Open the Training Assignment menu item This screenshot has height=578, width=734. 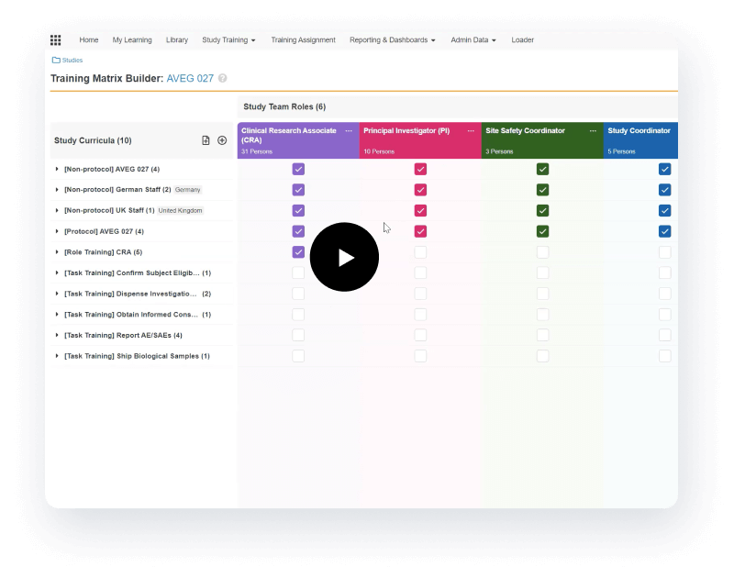point(303,40)
